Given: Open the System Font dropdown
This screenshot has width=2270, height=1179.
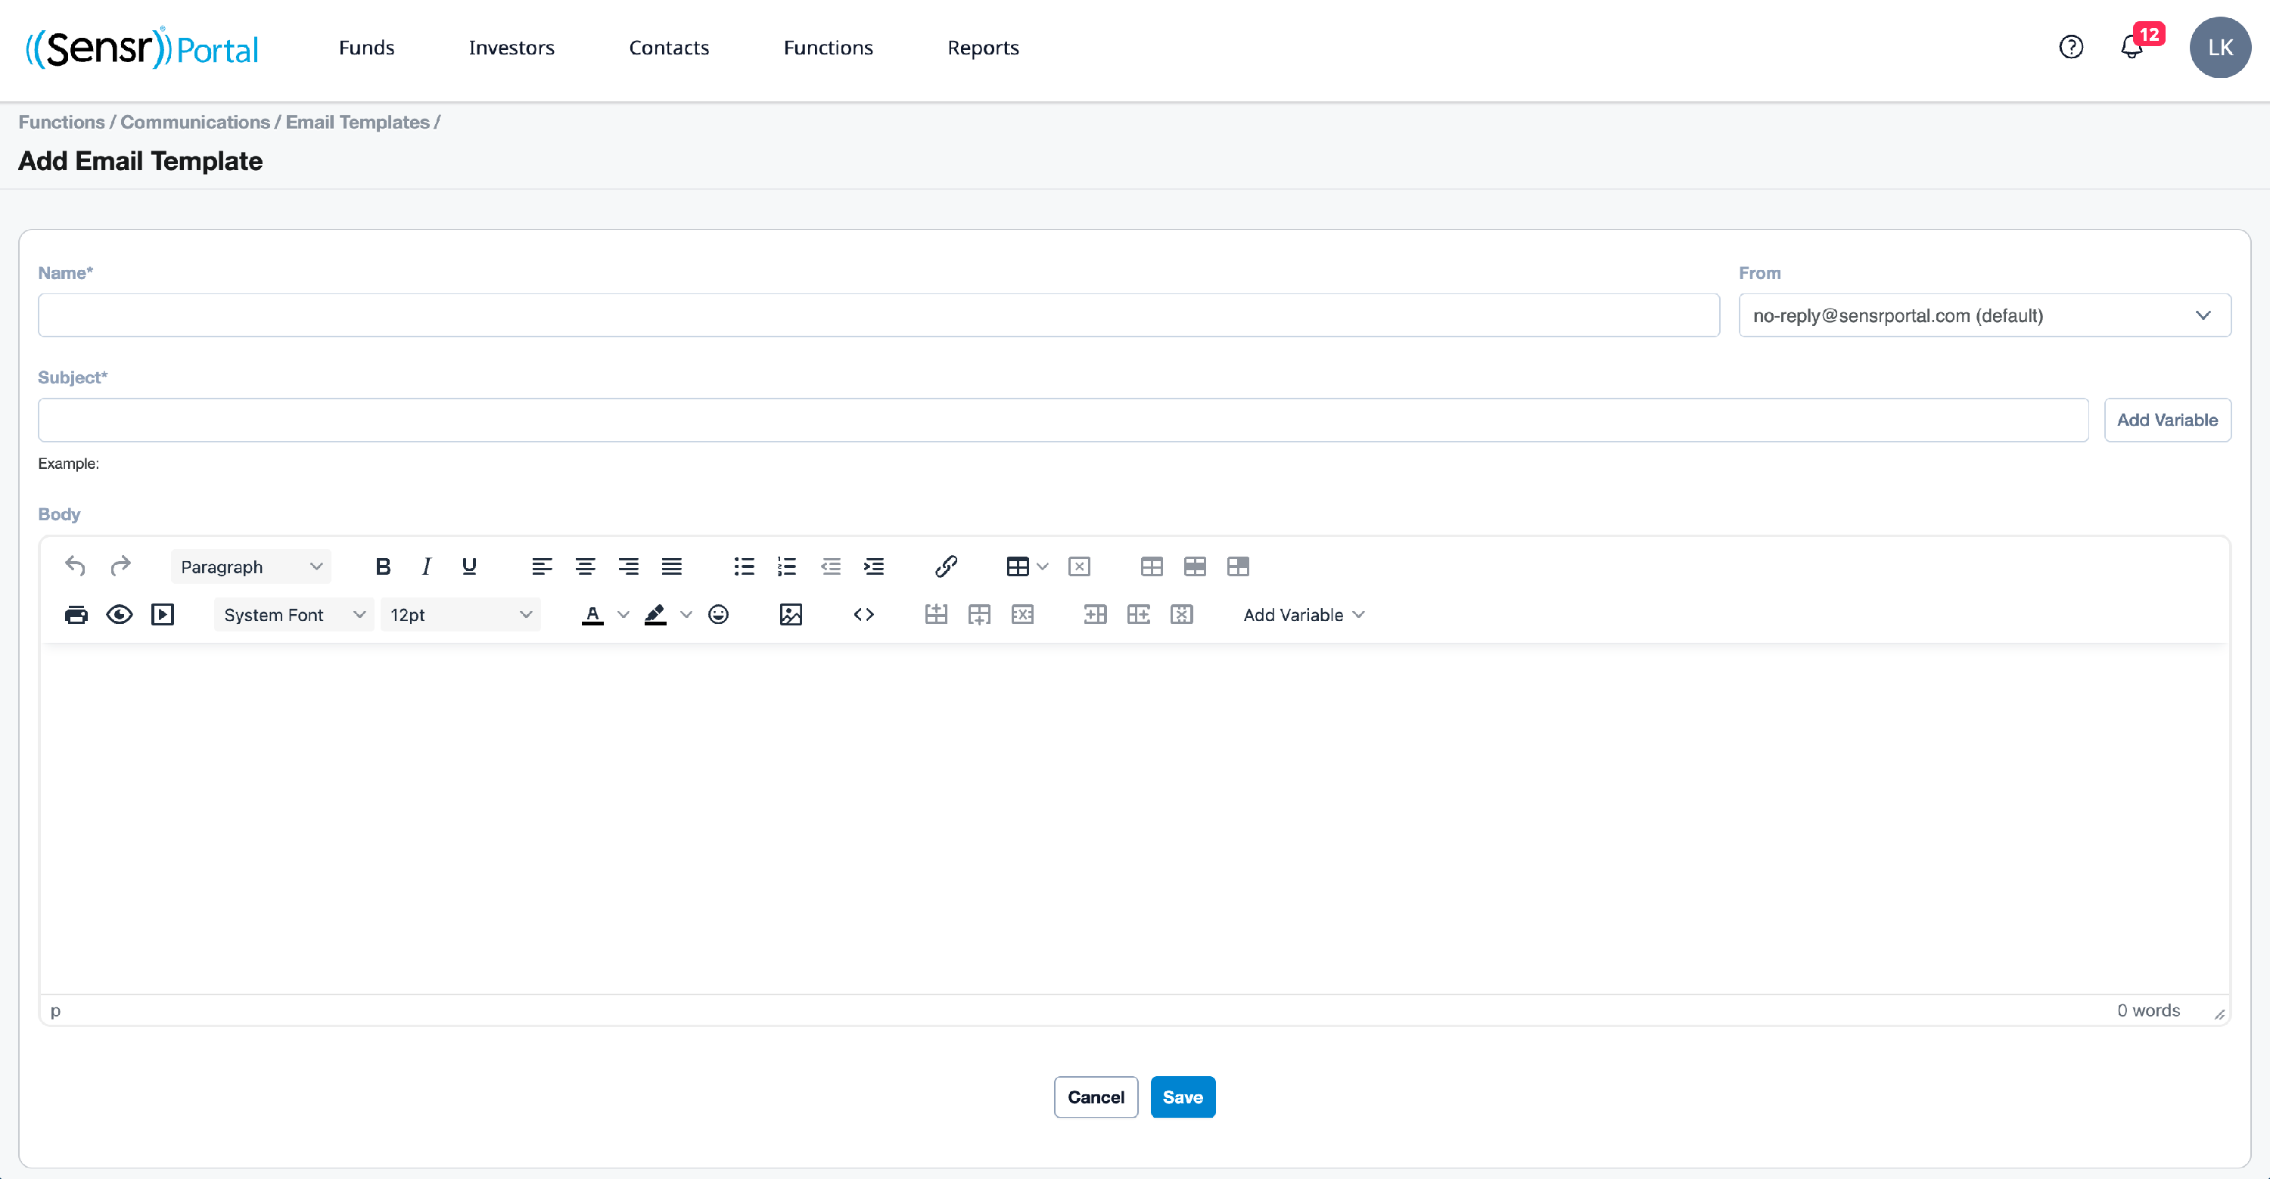Looking at the screenshot, I should coord(294,615).
